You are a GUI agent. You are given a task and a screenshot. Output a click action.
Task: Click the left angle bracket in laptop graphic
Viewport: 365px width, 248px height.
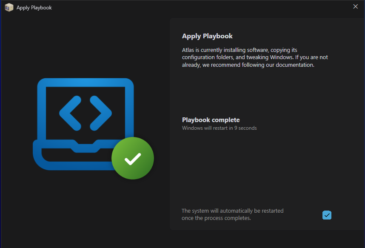click(x=70, y=113)
